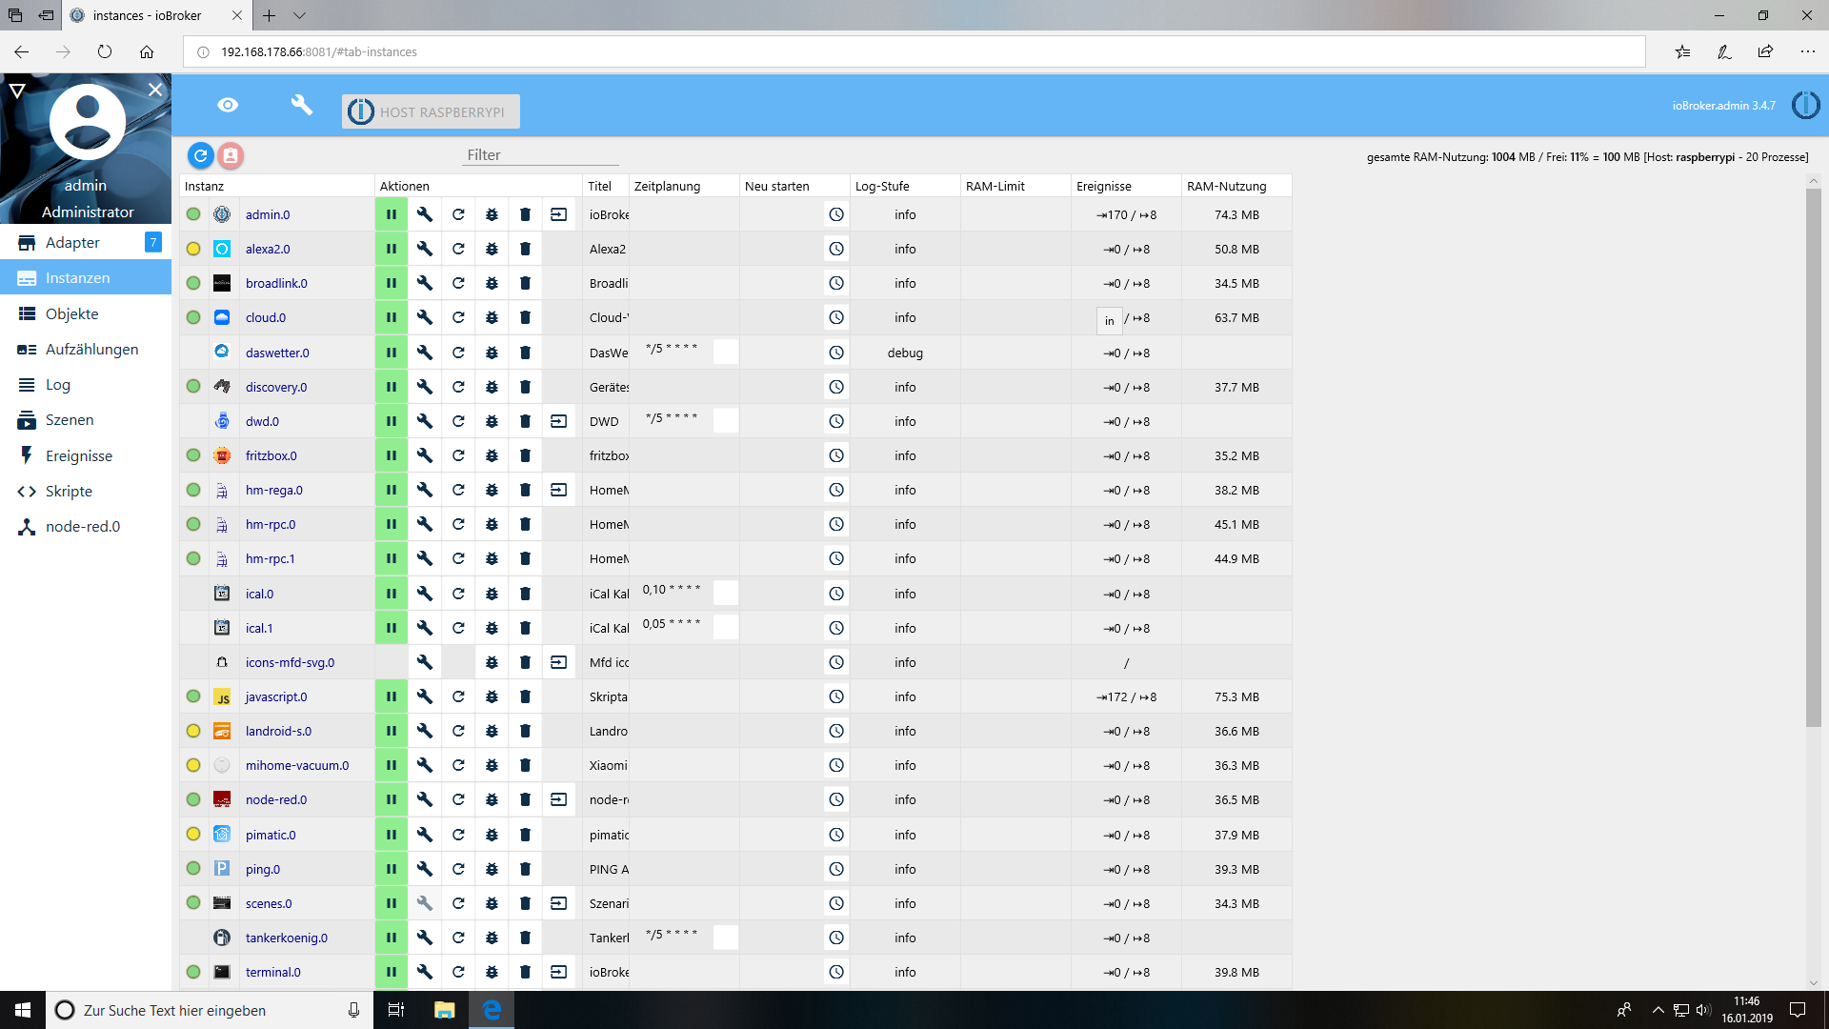Image resolution: width=1829 pixels, height=1029 pixels.
Task: Click the Filter input field
Action: (x=540, y=154)
